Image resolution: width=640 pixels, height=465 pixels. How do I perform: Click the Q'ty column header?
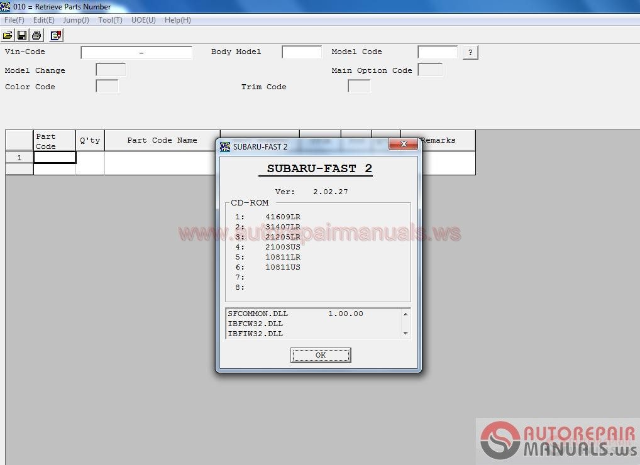[x=90, y=141]
